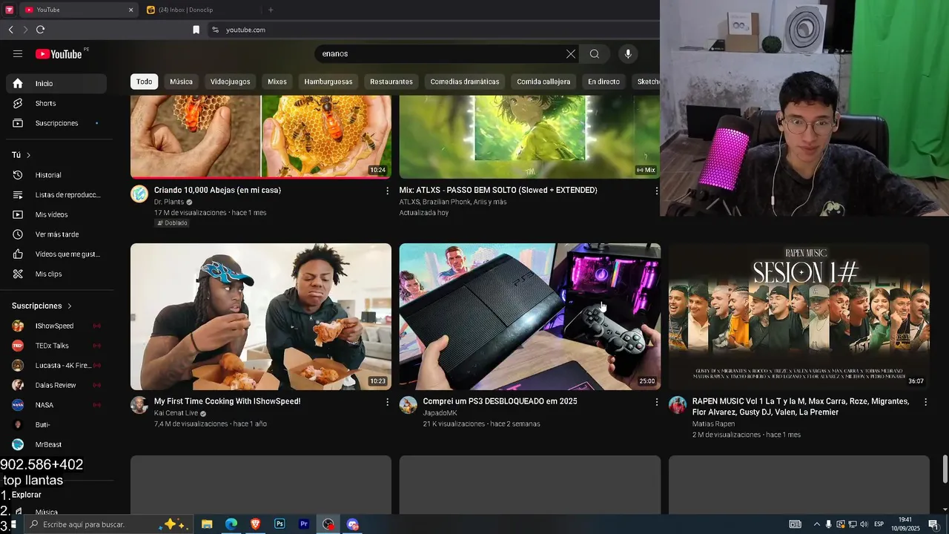Go to YouTube home via logo
The image size is (949, 534).
59,53
